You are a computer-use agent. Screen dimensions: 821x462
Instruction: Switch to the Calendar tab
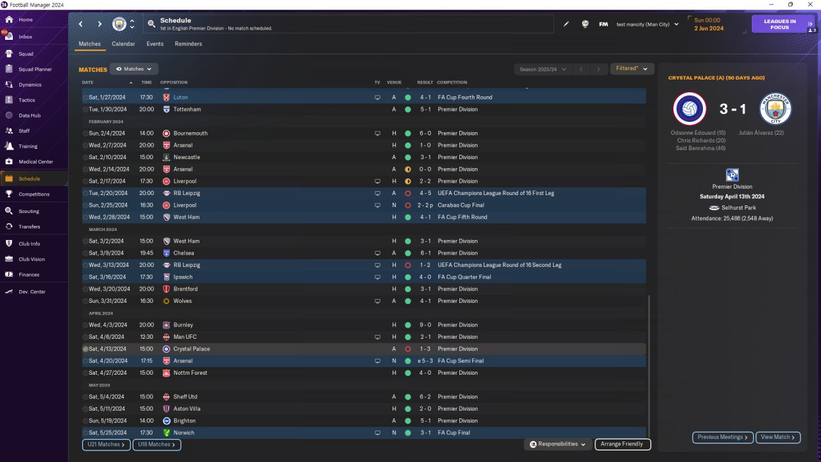[x=123, y=44]
